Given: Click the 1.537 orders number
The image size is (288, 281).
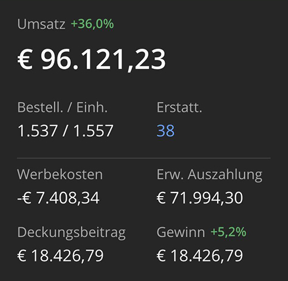Looking at the screenshot, I should pyautogui.click(x=37, y=130).
